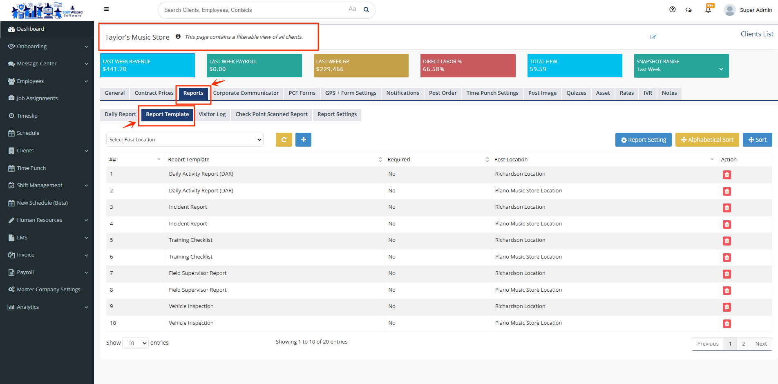Screen dimensions: 778x384
Task: Click the yellow refresh button
Action: pyautogui.click(x=284, y=140)
